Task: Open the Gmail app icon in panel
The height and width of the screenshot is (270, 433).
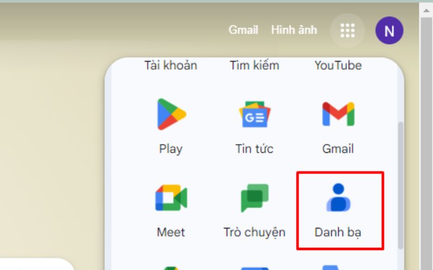Action: 338,114
